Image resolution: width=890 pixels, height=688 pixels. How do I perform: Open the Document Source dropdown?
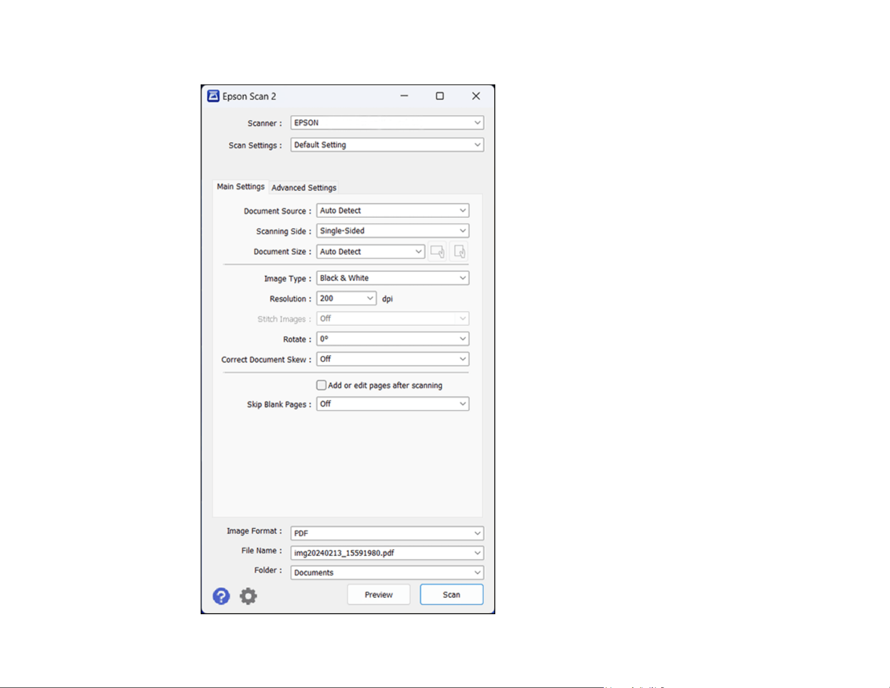(x=393, y=211)
